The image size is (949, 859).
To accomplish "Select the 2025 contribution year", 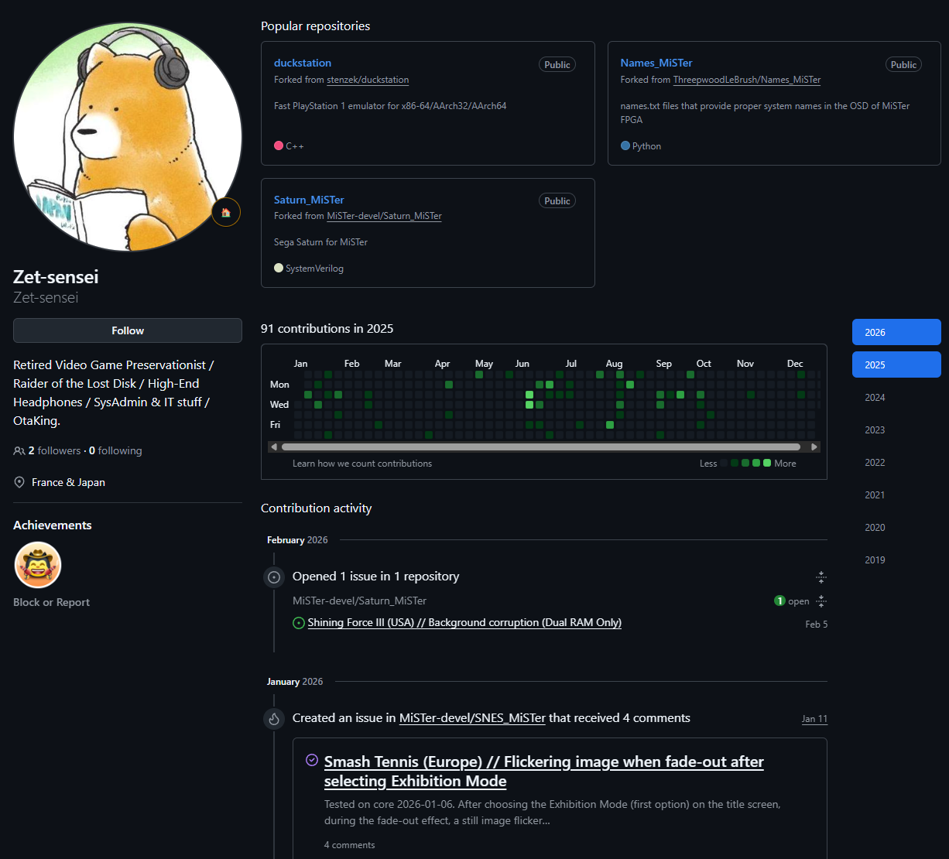I will pyautogui.click(x=896, y=364).
